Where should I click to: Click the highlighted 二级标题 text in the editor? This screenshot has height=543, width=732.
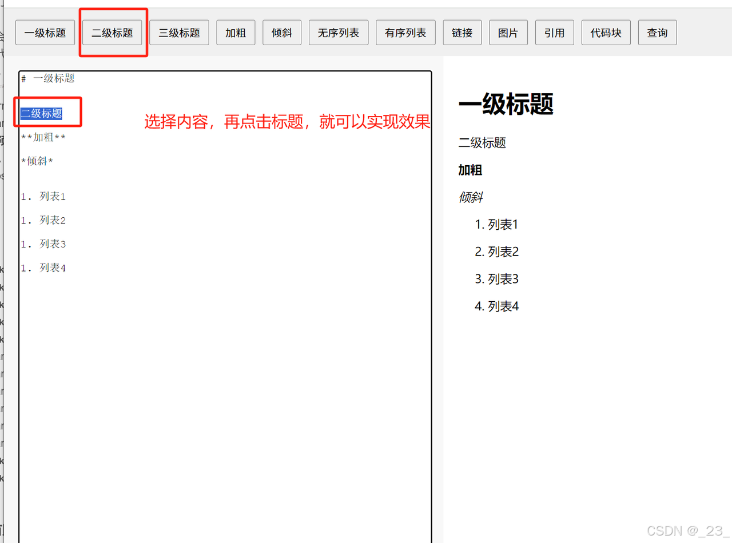coord(42,113)
